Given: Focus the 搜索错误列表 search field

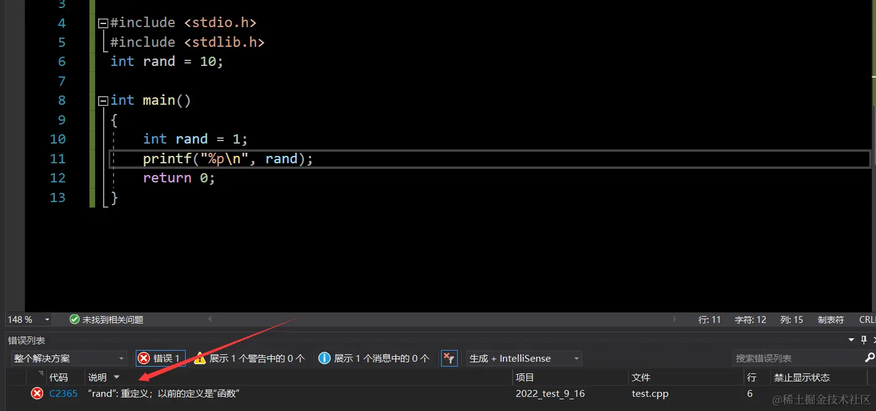Looking at the screenshot, I should pos(798,359).
